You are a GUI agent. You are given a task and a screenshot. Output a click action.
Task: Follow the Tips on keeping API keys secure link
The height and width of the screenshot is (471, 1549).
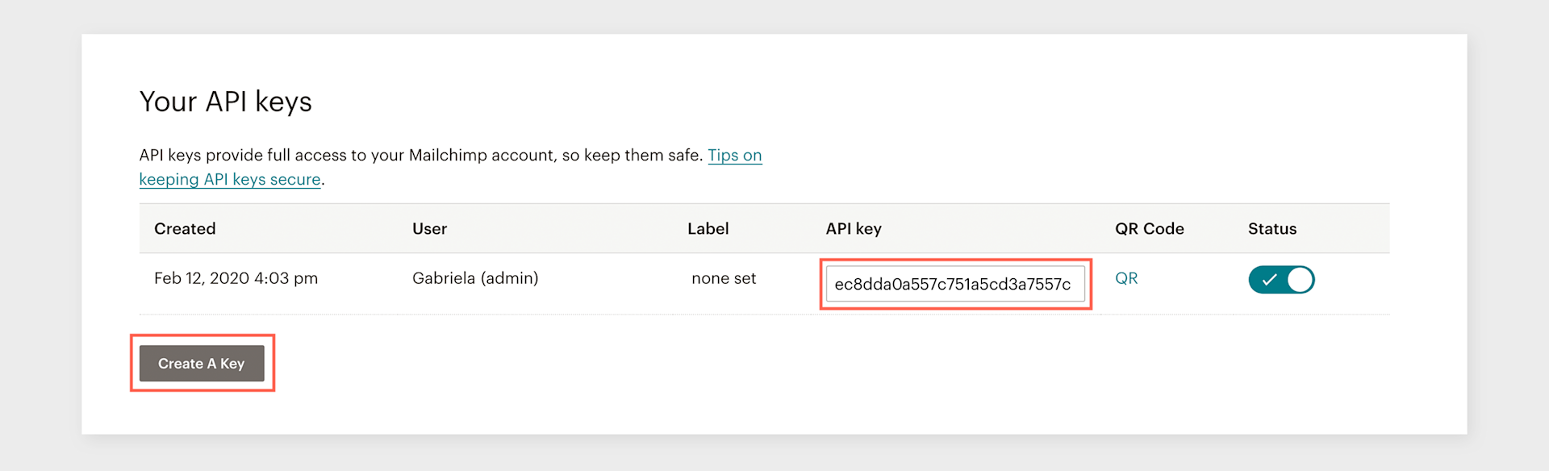(x=734, y=155)
